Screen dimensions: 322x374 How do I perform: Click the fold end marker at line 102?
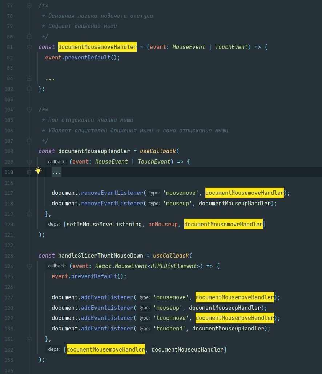coord(29,89)
